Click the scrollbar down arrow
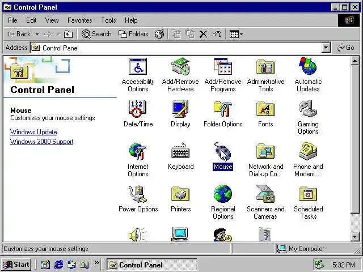The width and height of the screenshot is (363, 272). point(354,237)
